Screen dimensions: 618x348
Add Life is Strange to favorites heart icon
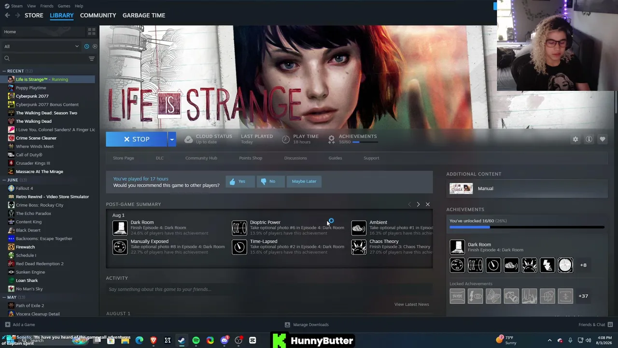click(602, 139)
